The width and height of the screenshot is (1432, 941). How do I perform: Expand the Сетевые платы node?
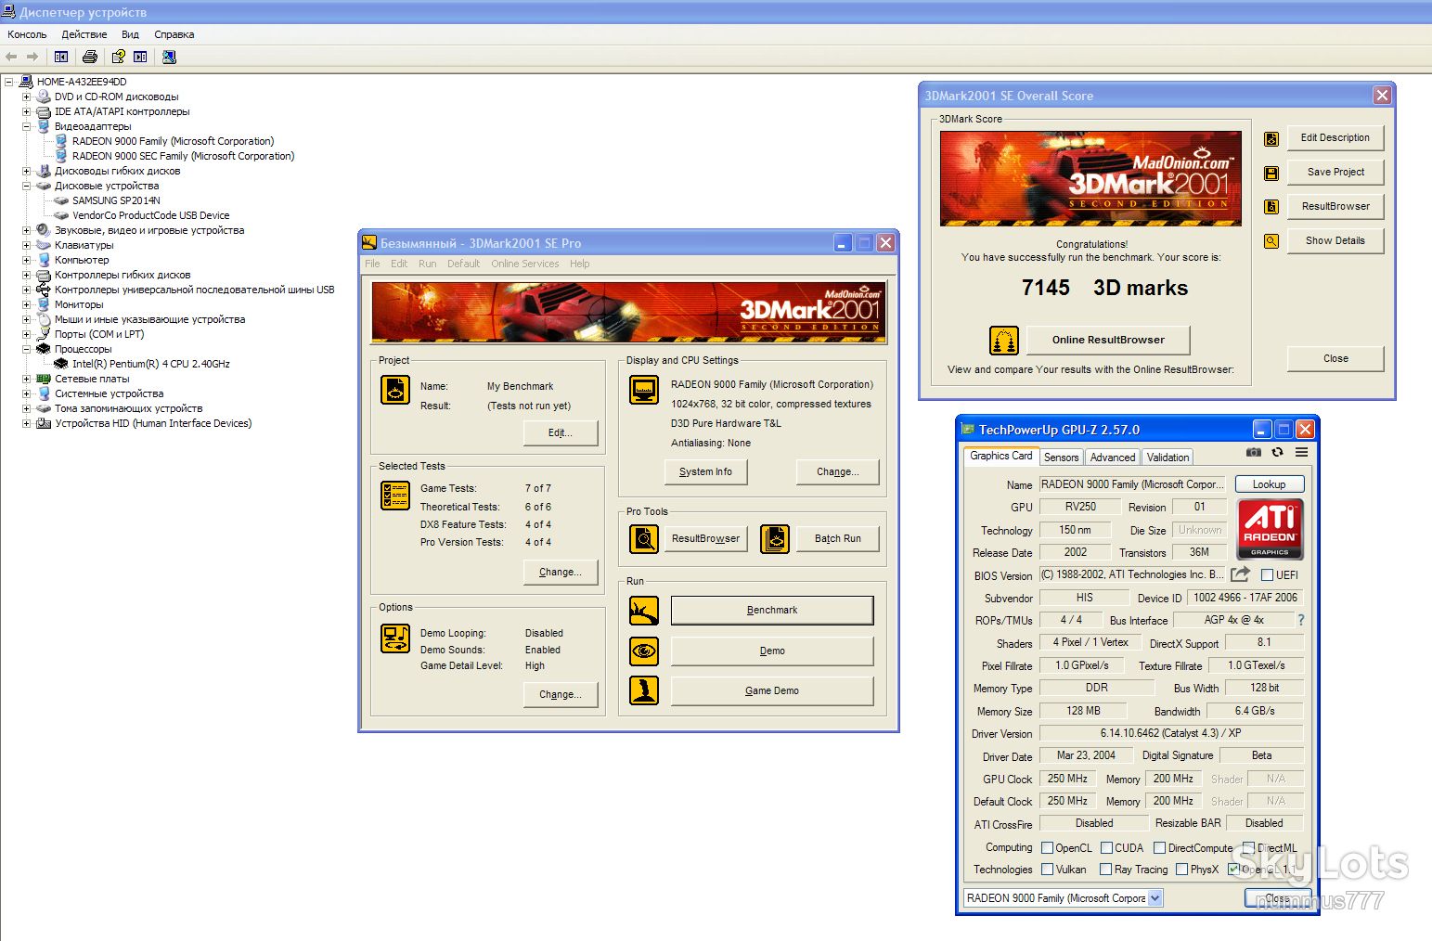[x=26, y=379]
